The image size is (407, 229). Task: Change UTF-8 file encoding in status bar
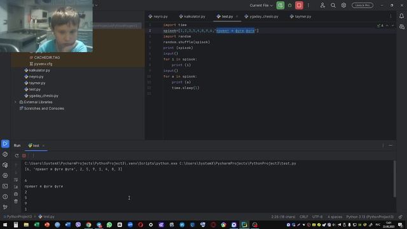coord(317,217)
